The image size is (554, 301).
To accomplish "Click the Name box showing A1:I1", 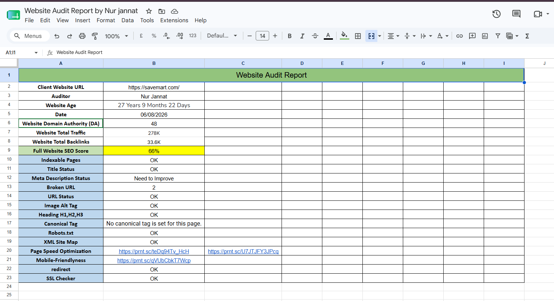I will (x=18, y=52).
